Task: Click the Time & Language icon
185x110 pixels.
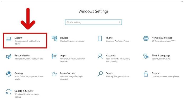Action: coord(146,56)
